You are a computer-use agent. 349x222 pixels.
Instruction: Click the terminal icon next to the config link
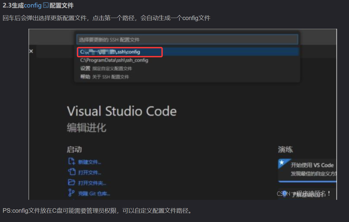[x=46, y=5]
